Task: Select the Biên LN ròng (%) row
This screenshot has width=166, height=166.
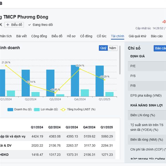Action: 147,115
